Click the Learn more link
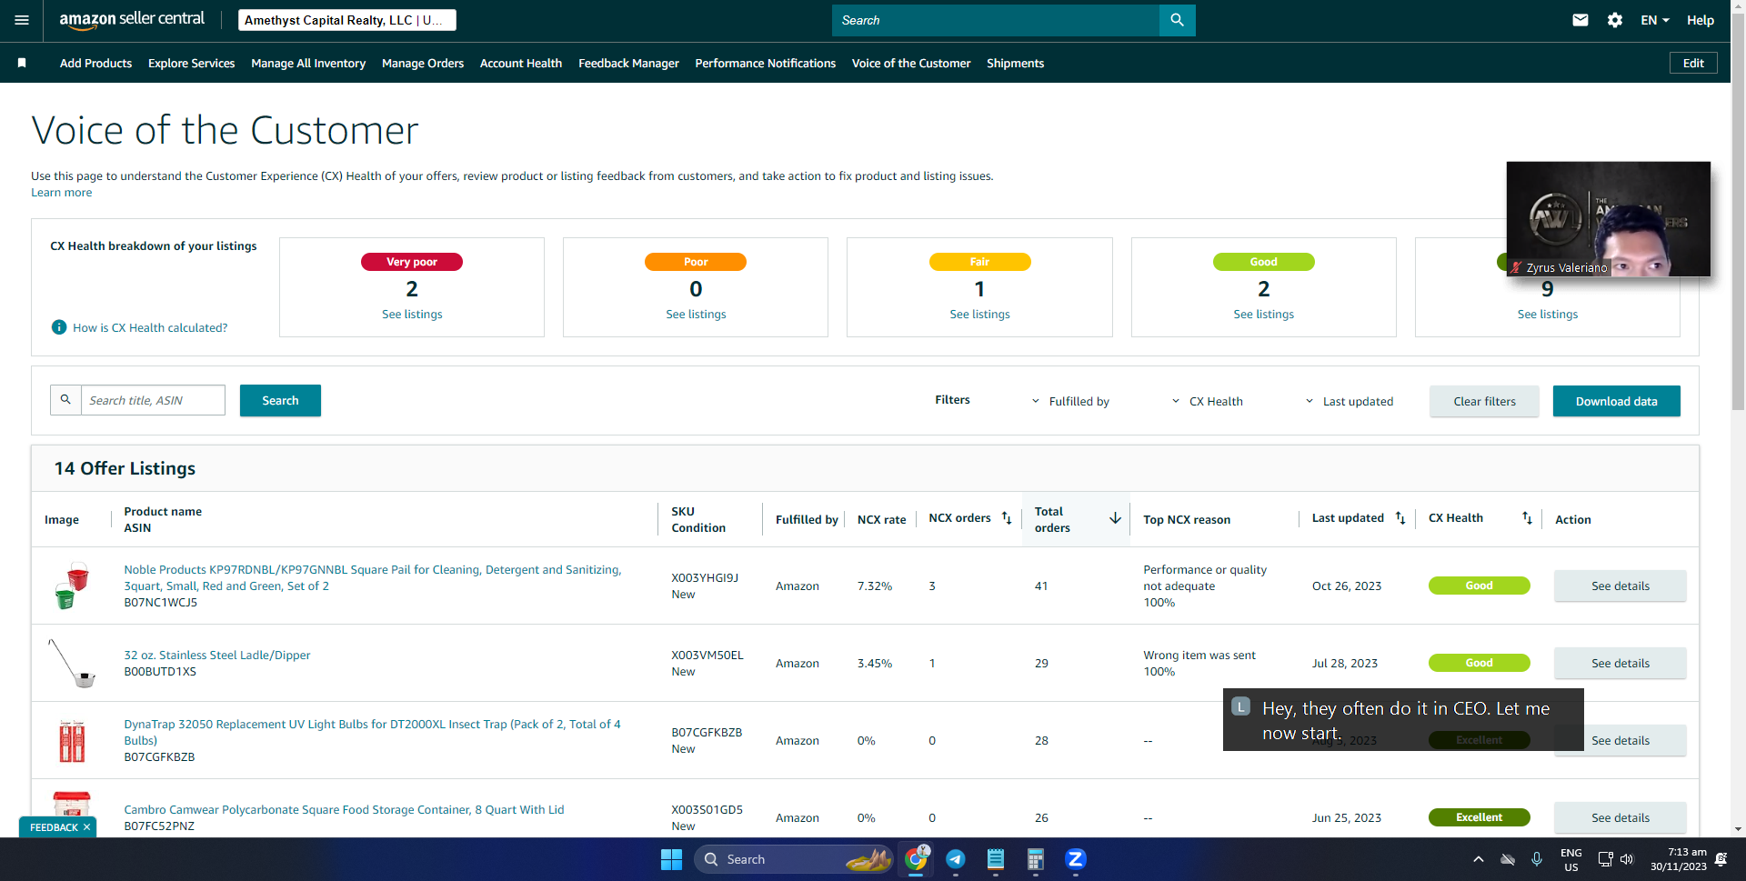The image size is (1746, 881). pos(61,192)
